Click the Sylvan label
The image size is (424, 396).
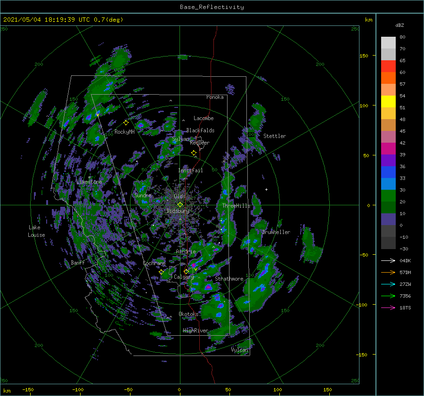(180, 139)
